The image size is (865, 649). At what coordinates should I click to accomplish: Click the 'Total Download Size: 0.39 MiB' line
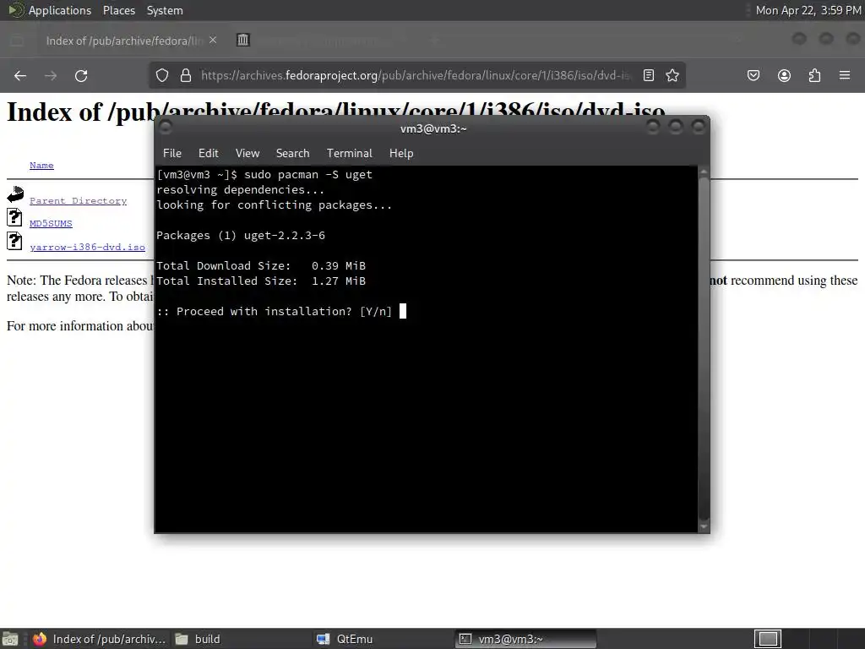261,266
